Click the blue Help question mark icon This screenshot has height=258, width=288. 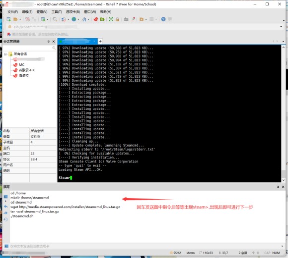point(163,19)
